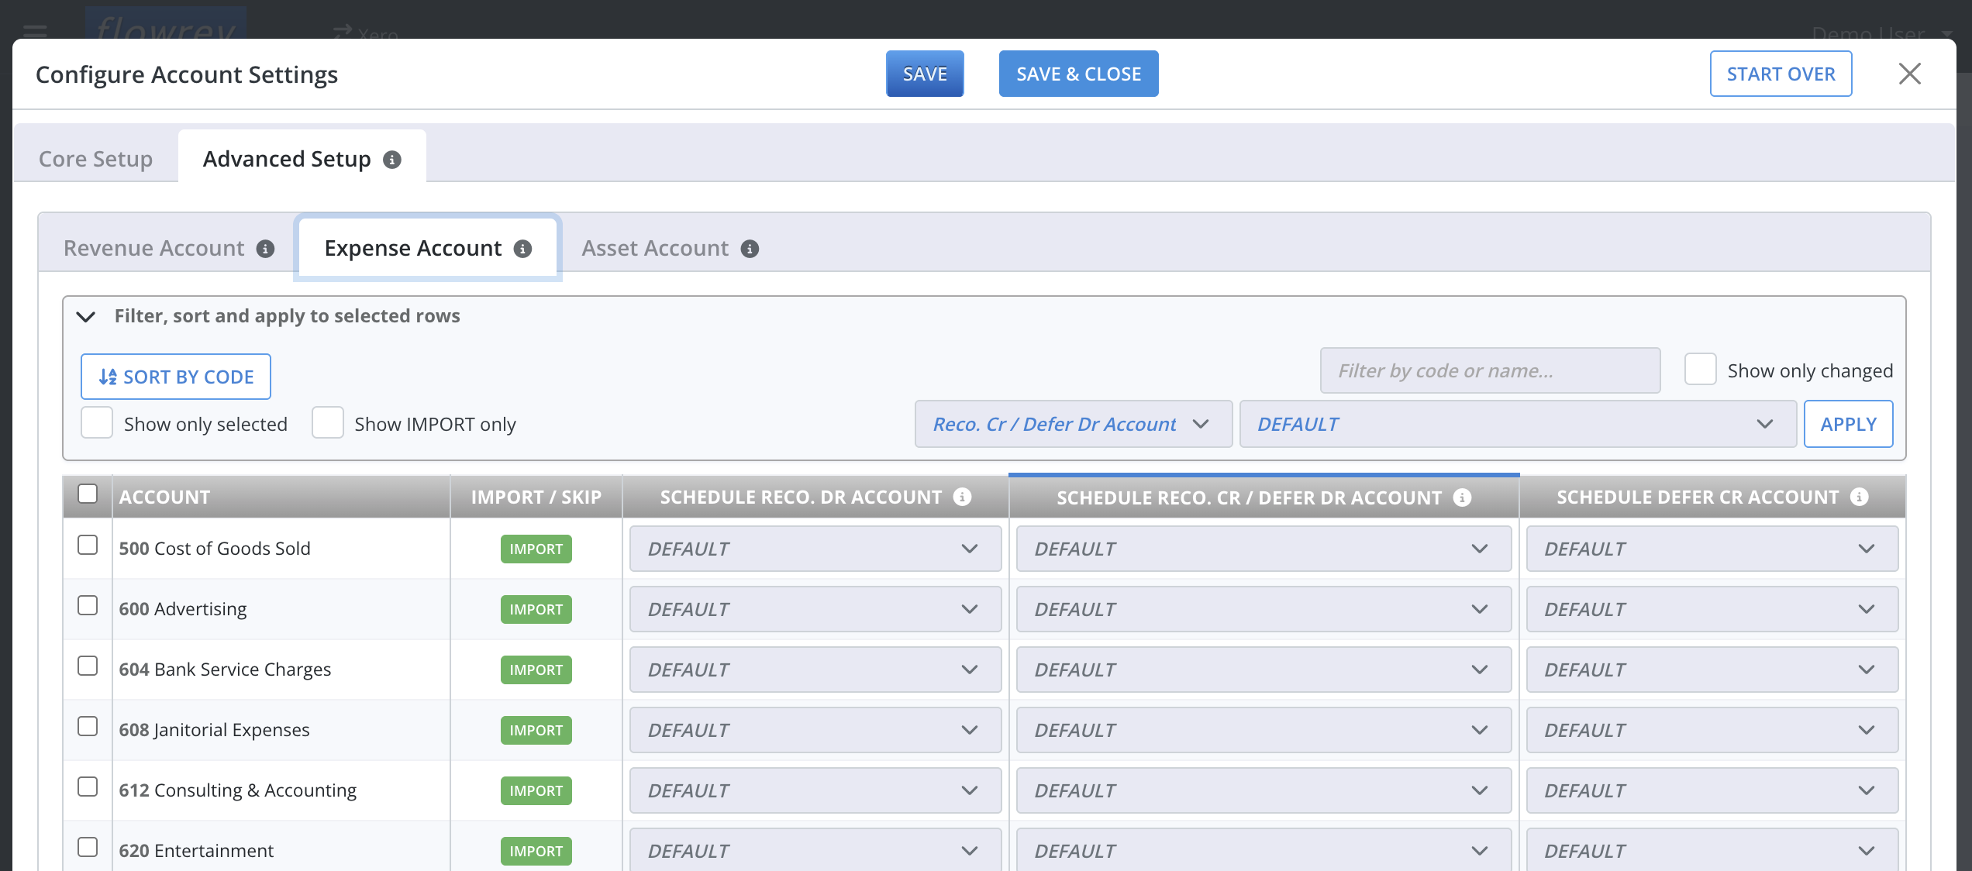Image resolution: width=1972 pixels, height=871 pixels.
Task: Click info icon in Schedule Reco. CR / Defer DR header
Action: (1462, 497)
